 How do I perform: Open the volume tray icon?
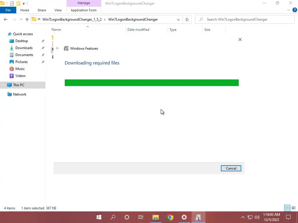coord(257,217)
